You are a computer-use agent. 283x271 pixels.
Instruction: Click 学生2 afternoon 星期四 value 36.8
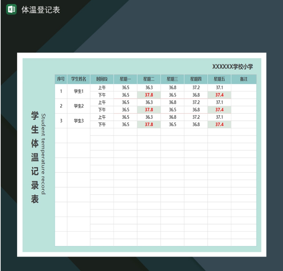[x=196, y=110]
